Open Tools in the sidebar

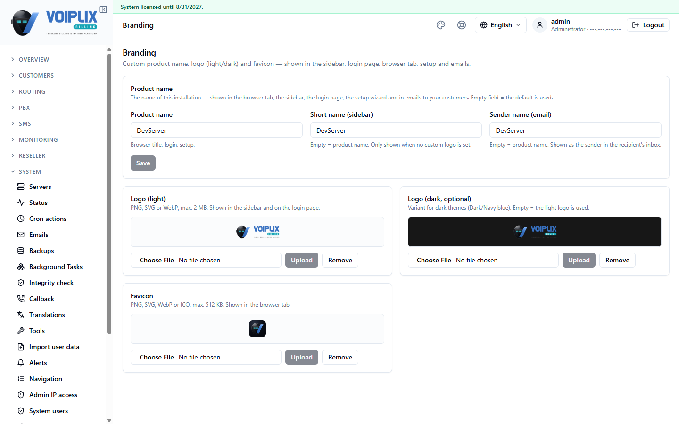tap(37, 331)
